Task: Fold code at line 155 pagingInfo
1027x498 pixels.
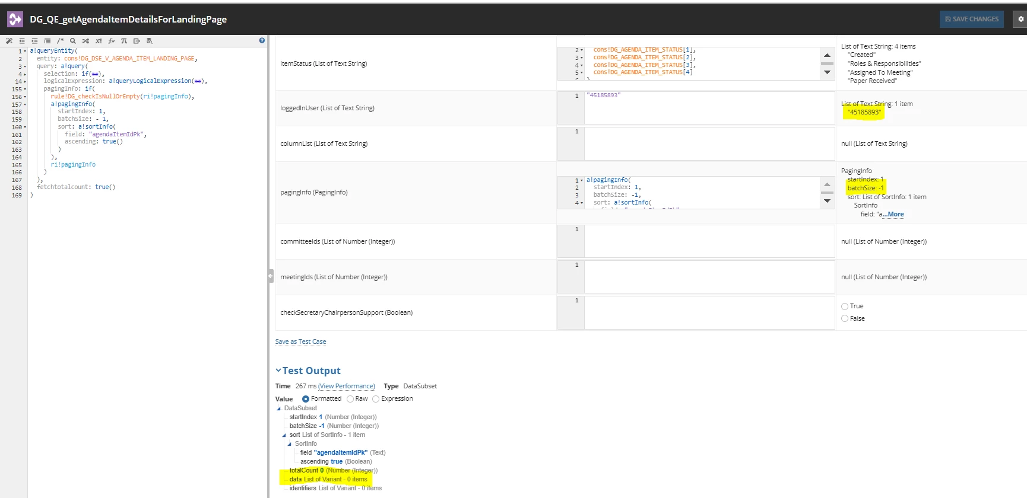Action: [x=25, y=89]
